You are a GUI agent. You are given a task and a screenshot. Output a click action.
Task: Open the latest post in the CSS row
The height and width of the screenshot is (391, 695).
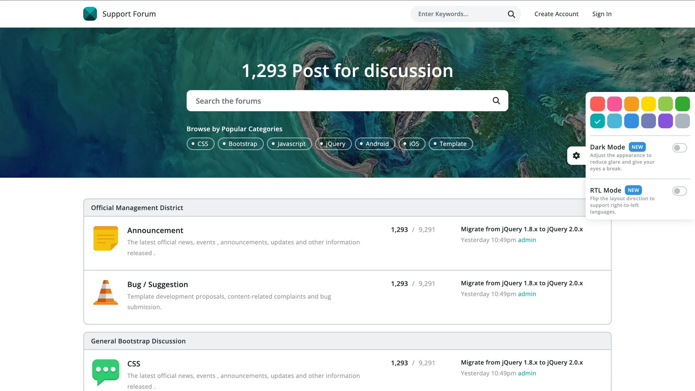coord(522,362)
